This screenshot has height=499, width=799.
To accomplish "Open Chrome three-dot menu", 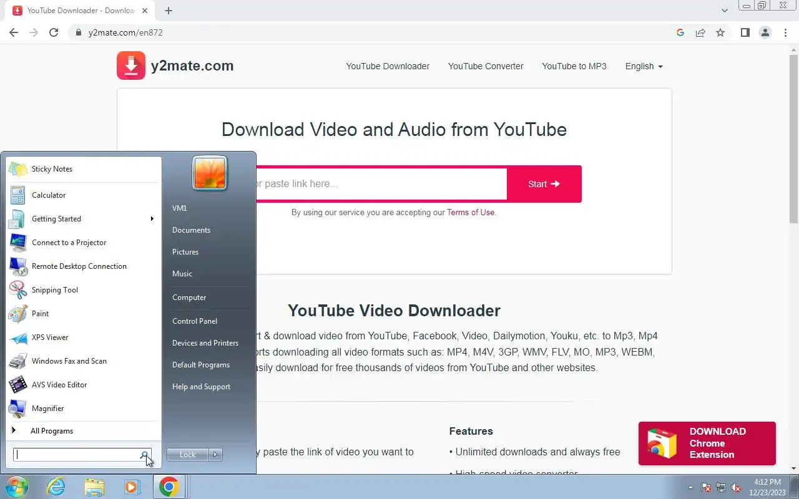I will click(x=785, y=32).
